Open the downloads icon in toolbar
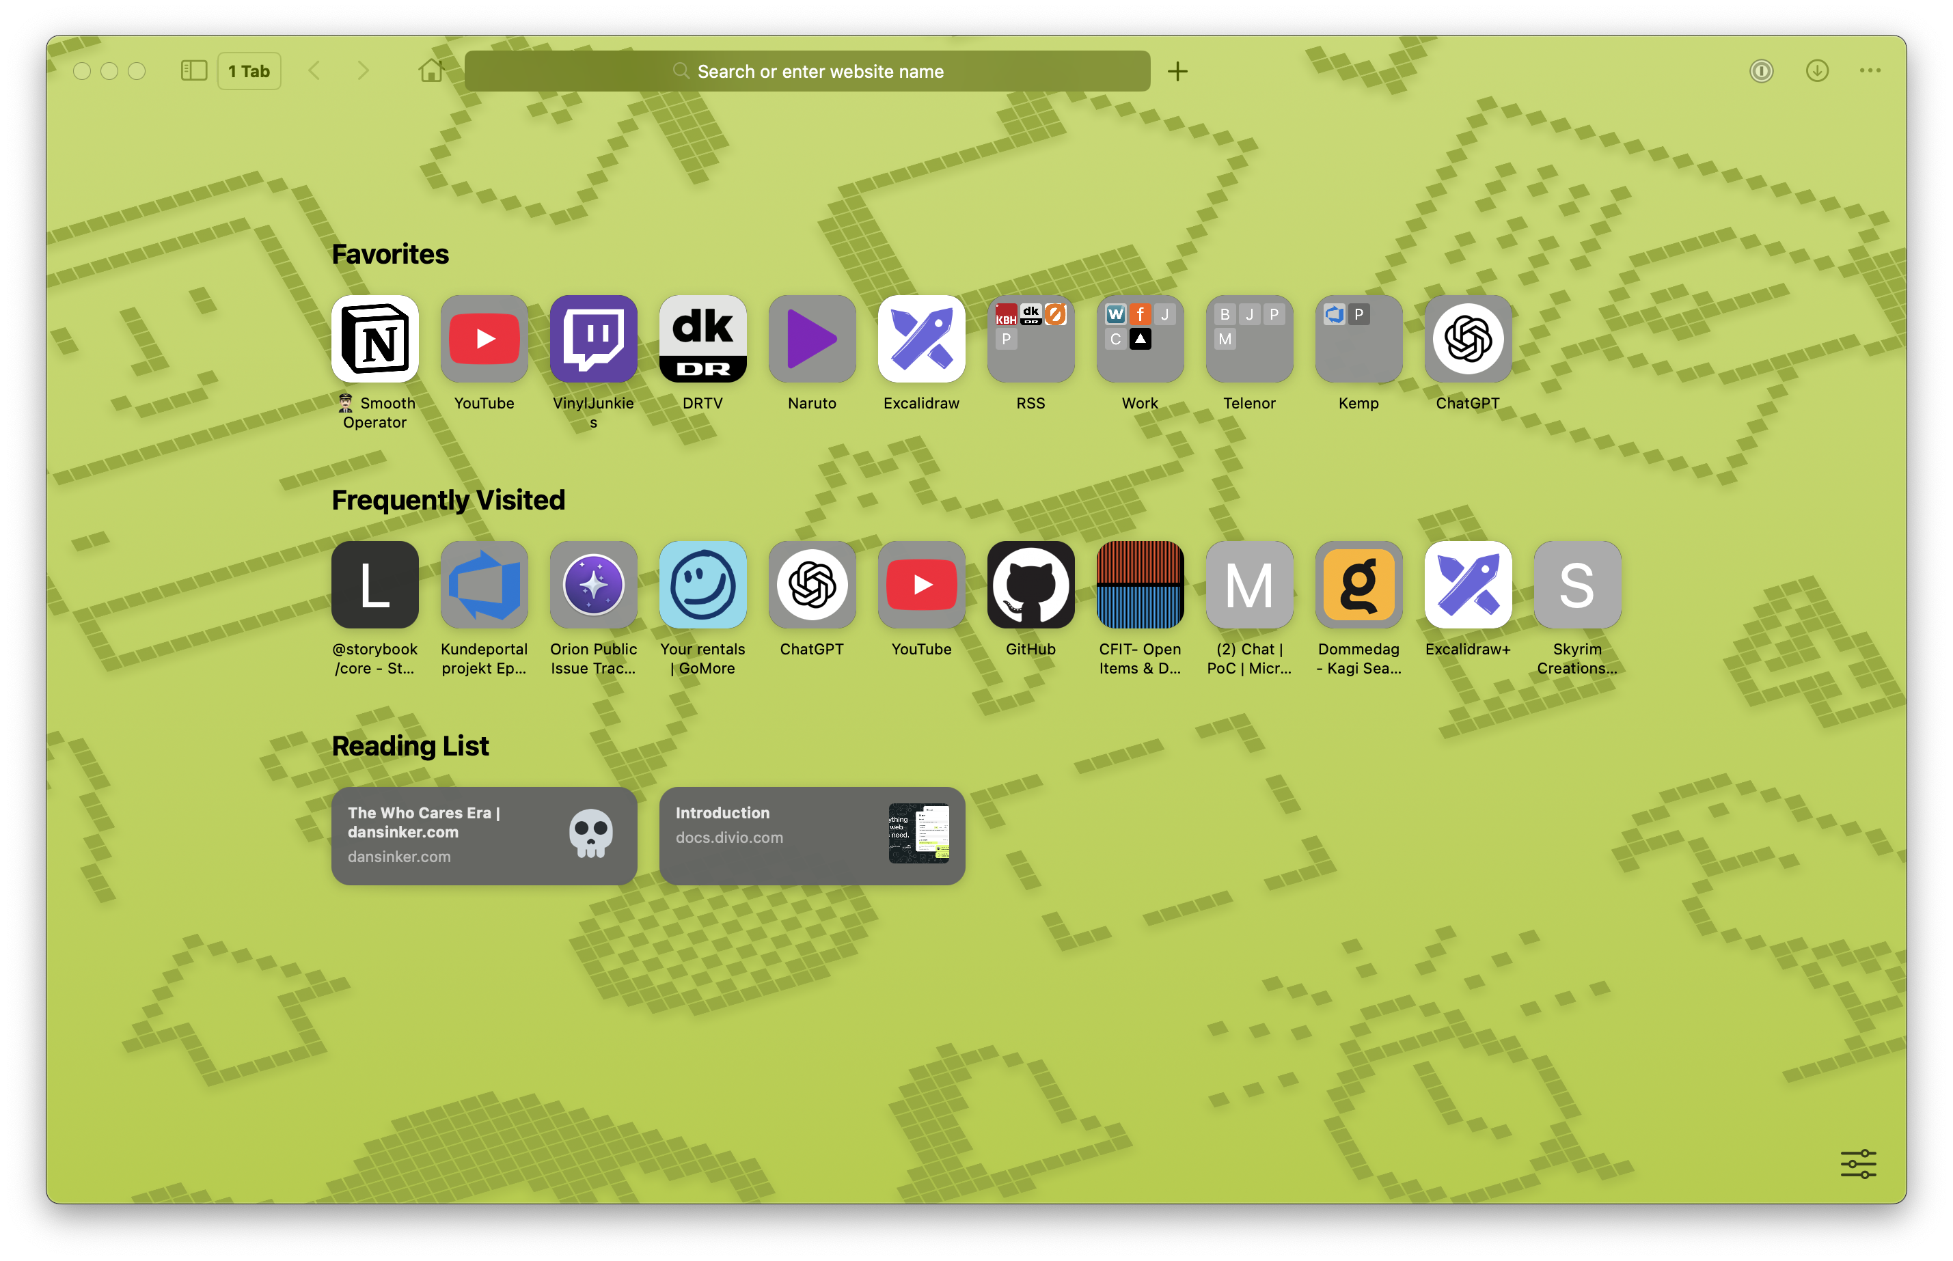This screenshot has width=1953, height=1261. pyautogui.click(x=1816, y=71)
